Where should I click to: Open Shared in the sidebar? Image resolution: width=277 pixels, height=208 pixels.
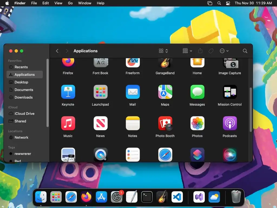25,121
